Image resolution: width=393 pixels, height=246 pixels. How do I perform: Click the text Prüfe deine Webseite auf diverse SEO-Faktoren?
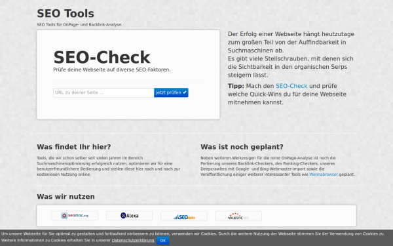(112, 70)
